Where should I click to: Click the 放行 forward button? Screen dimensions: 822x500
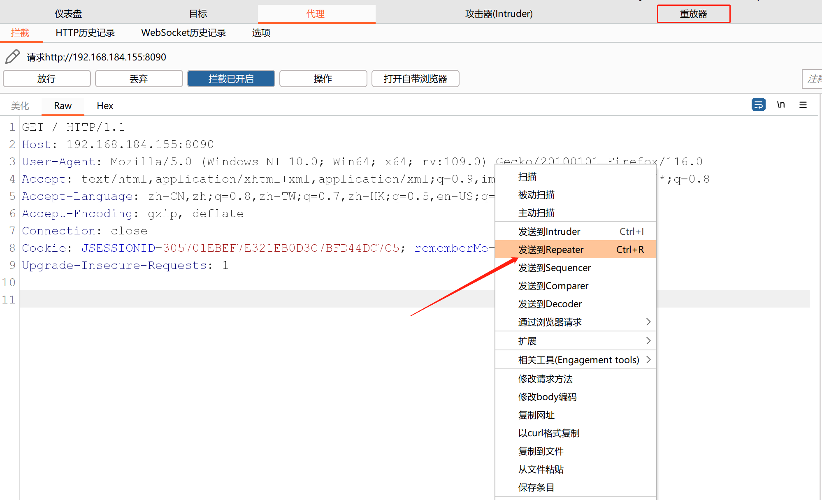click(46, 79)
